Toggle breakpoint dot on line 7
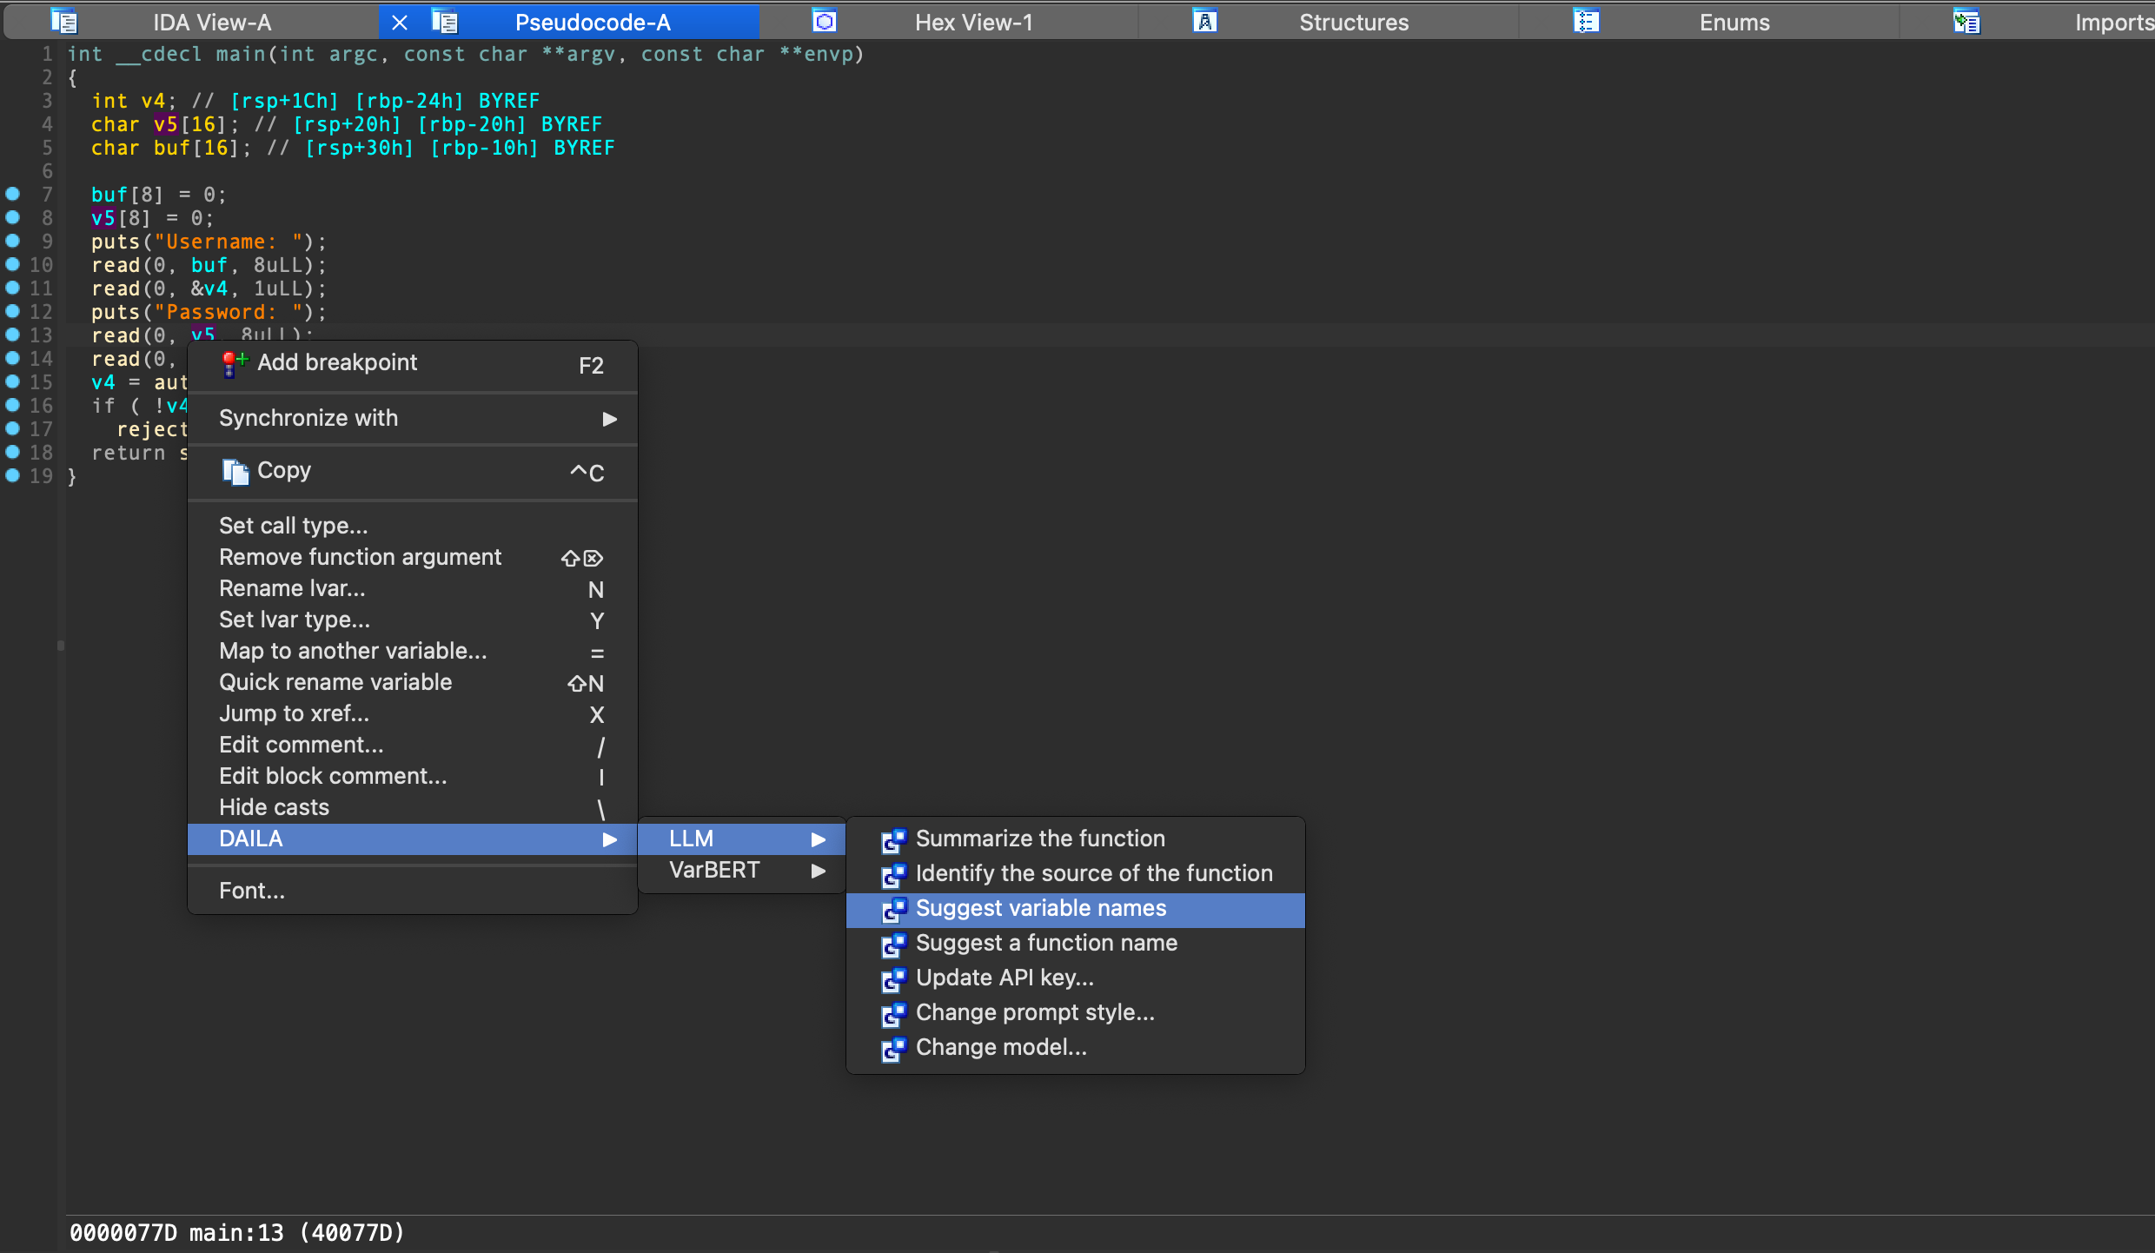Image resolution: width=2155 pixels, height=1253 pixels. 13,194
